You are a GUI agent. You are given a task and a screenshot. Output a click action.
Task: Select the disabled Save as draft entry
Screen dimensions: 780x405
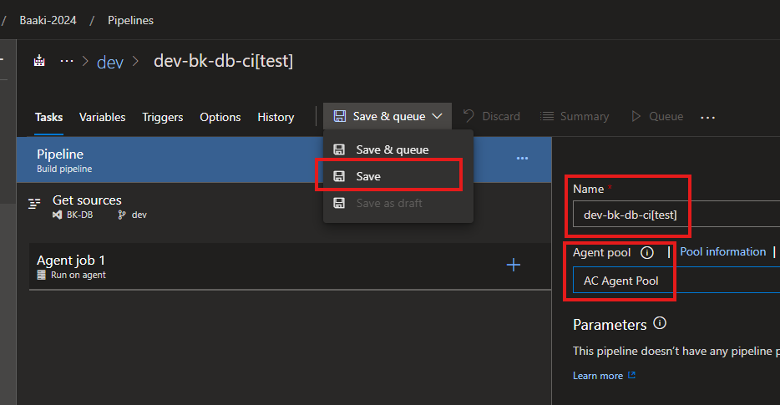click(x=398, y=203)
